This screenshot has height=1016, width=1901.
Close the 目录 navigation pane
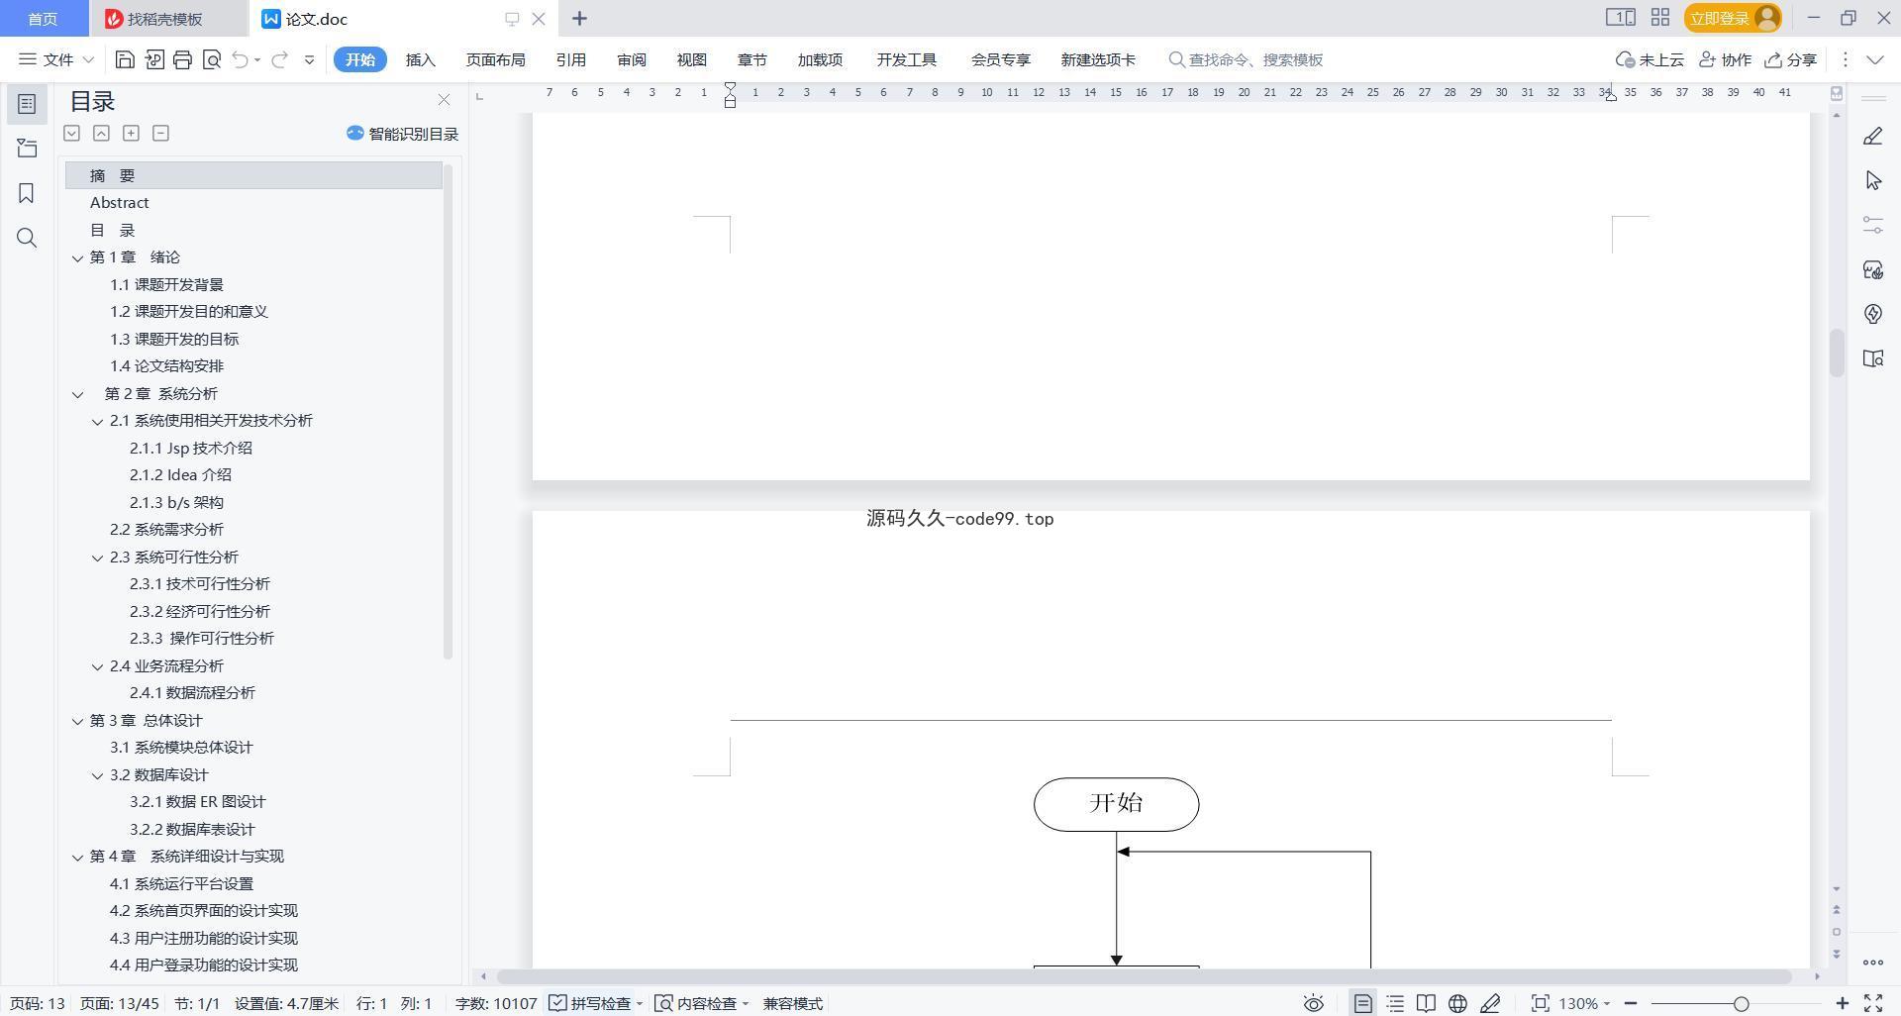[x=444, y=100]
